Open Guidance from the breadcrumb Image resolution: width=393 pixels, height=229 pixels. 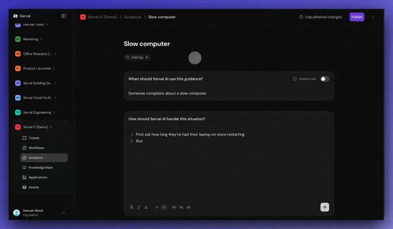pyautogui.click(x=133, y=17)
